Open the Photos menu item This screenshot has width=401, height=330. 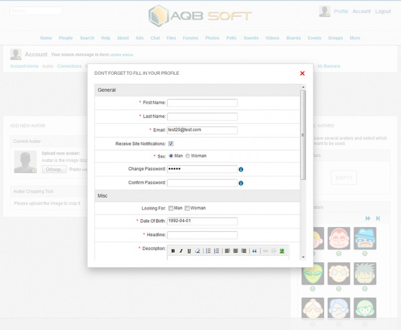pyautogui.click(x=212, y=38)
